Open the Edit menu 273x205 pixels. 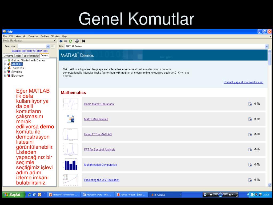pyautogui.click(x=11, y=36)
